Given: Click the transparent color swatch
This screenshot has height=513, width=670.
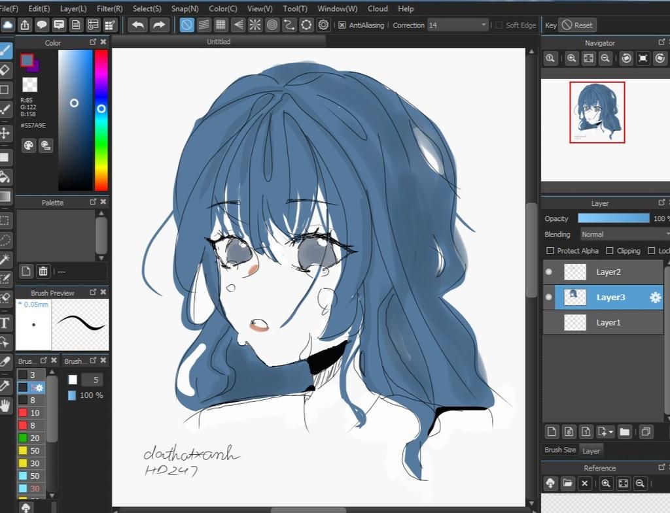Looking at the screenshot, I should tap(29, 84).
